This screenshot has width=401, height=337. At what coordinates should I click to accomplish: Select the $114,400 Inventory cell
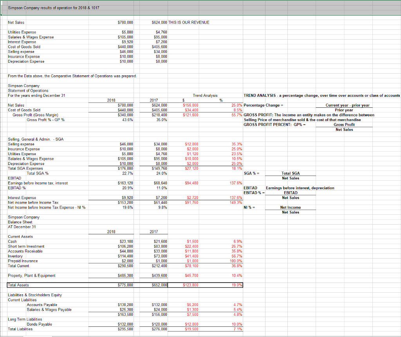125,256
